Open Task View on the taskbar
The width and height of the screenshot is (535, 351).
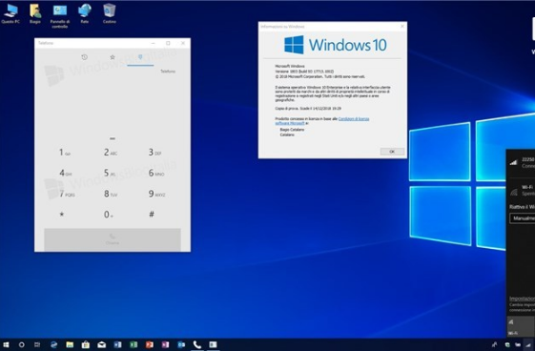click(37, 345)
